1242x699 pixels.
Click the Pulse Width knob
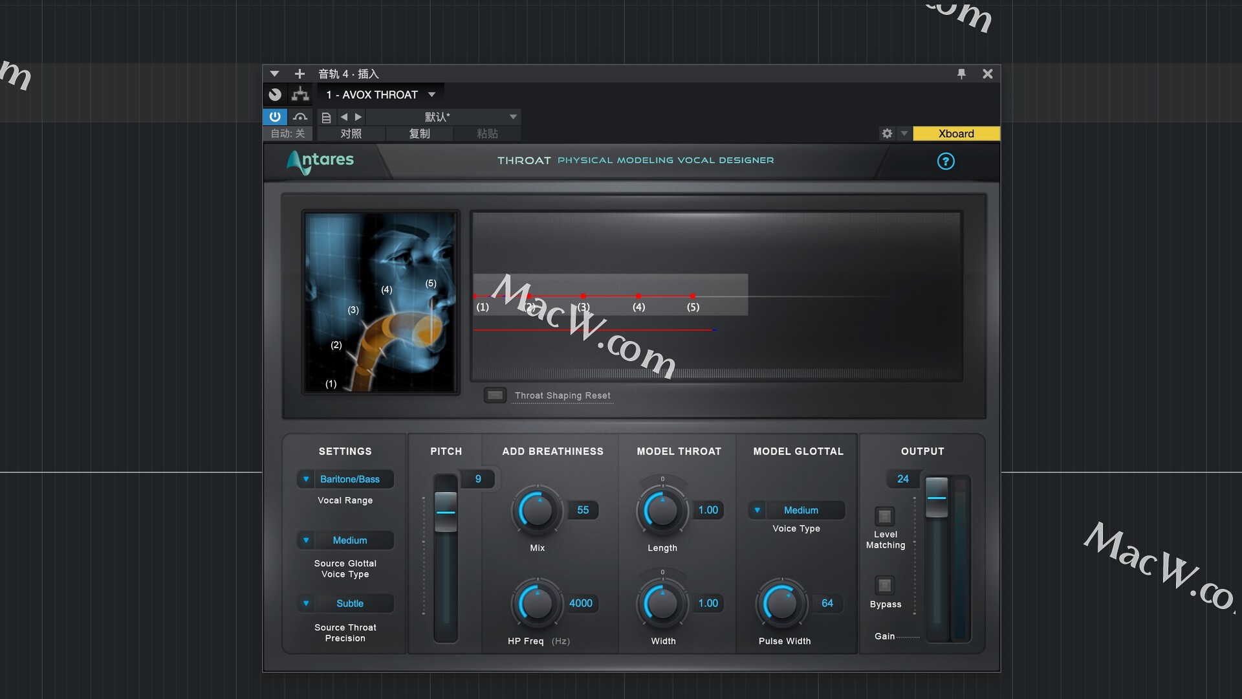(782, 603)
